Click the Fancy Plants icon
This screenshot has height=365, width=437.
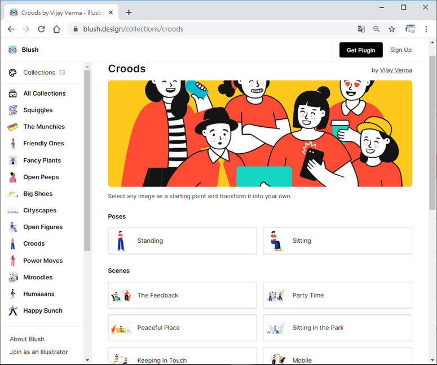(13, 161)
